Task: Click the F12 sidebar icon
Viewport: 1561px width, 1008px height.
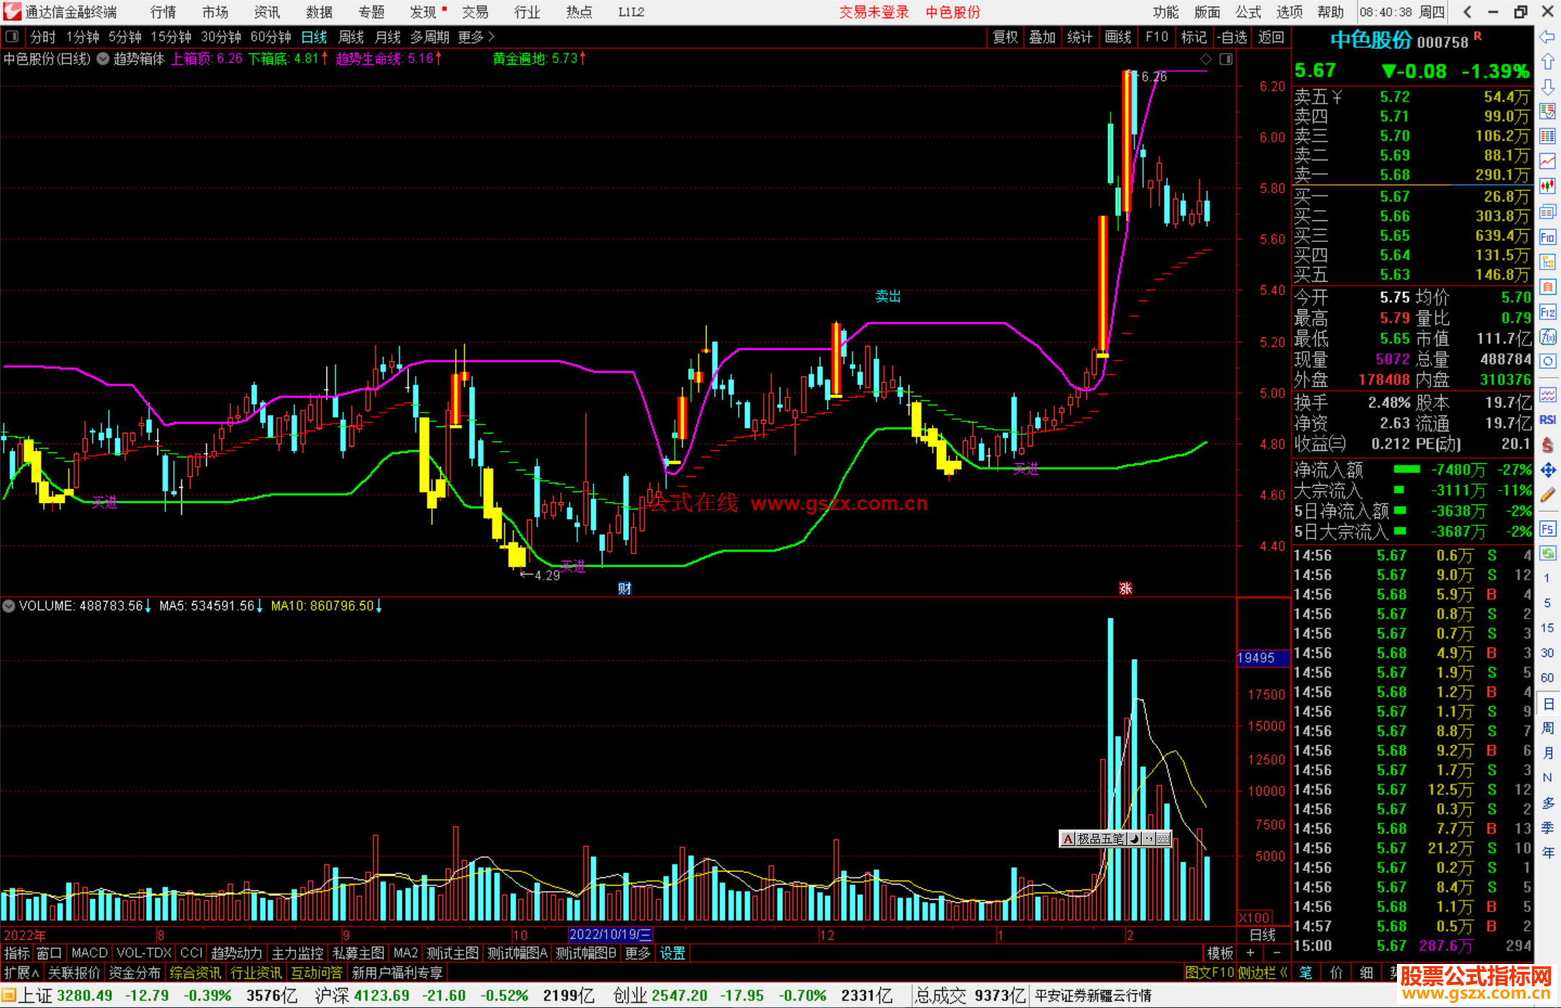Action: pos(1547,312)
